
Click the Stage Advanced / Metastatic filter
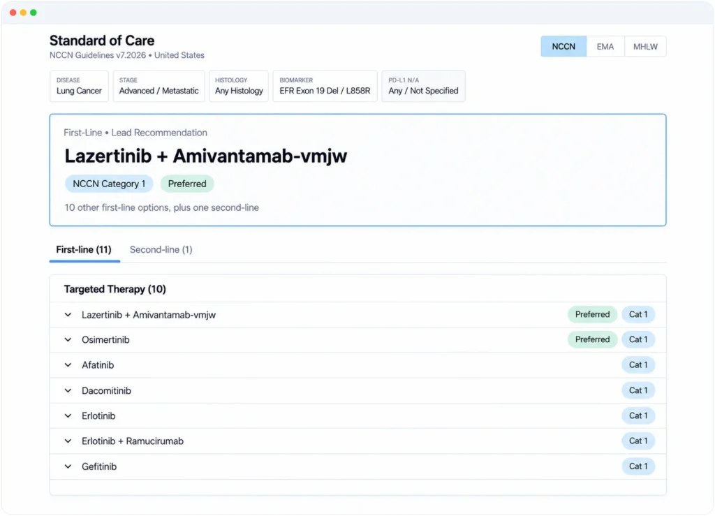coord(159,86)
